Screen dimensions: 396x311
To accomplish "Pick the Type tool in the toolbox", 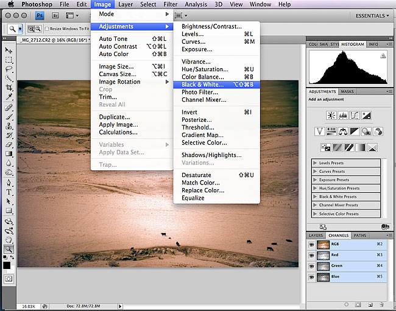I will pyautogui.click(x=9, y=191).
